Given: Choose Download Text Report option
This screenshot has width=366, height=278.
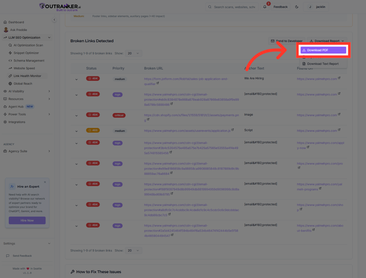Looking at the screenshot, I should pos(323,64).
